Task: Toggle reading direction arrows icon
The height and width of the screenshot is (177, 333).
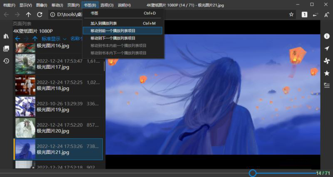Action: [316, 15]
